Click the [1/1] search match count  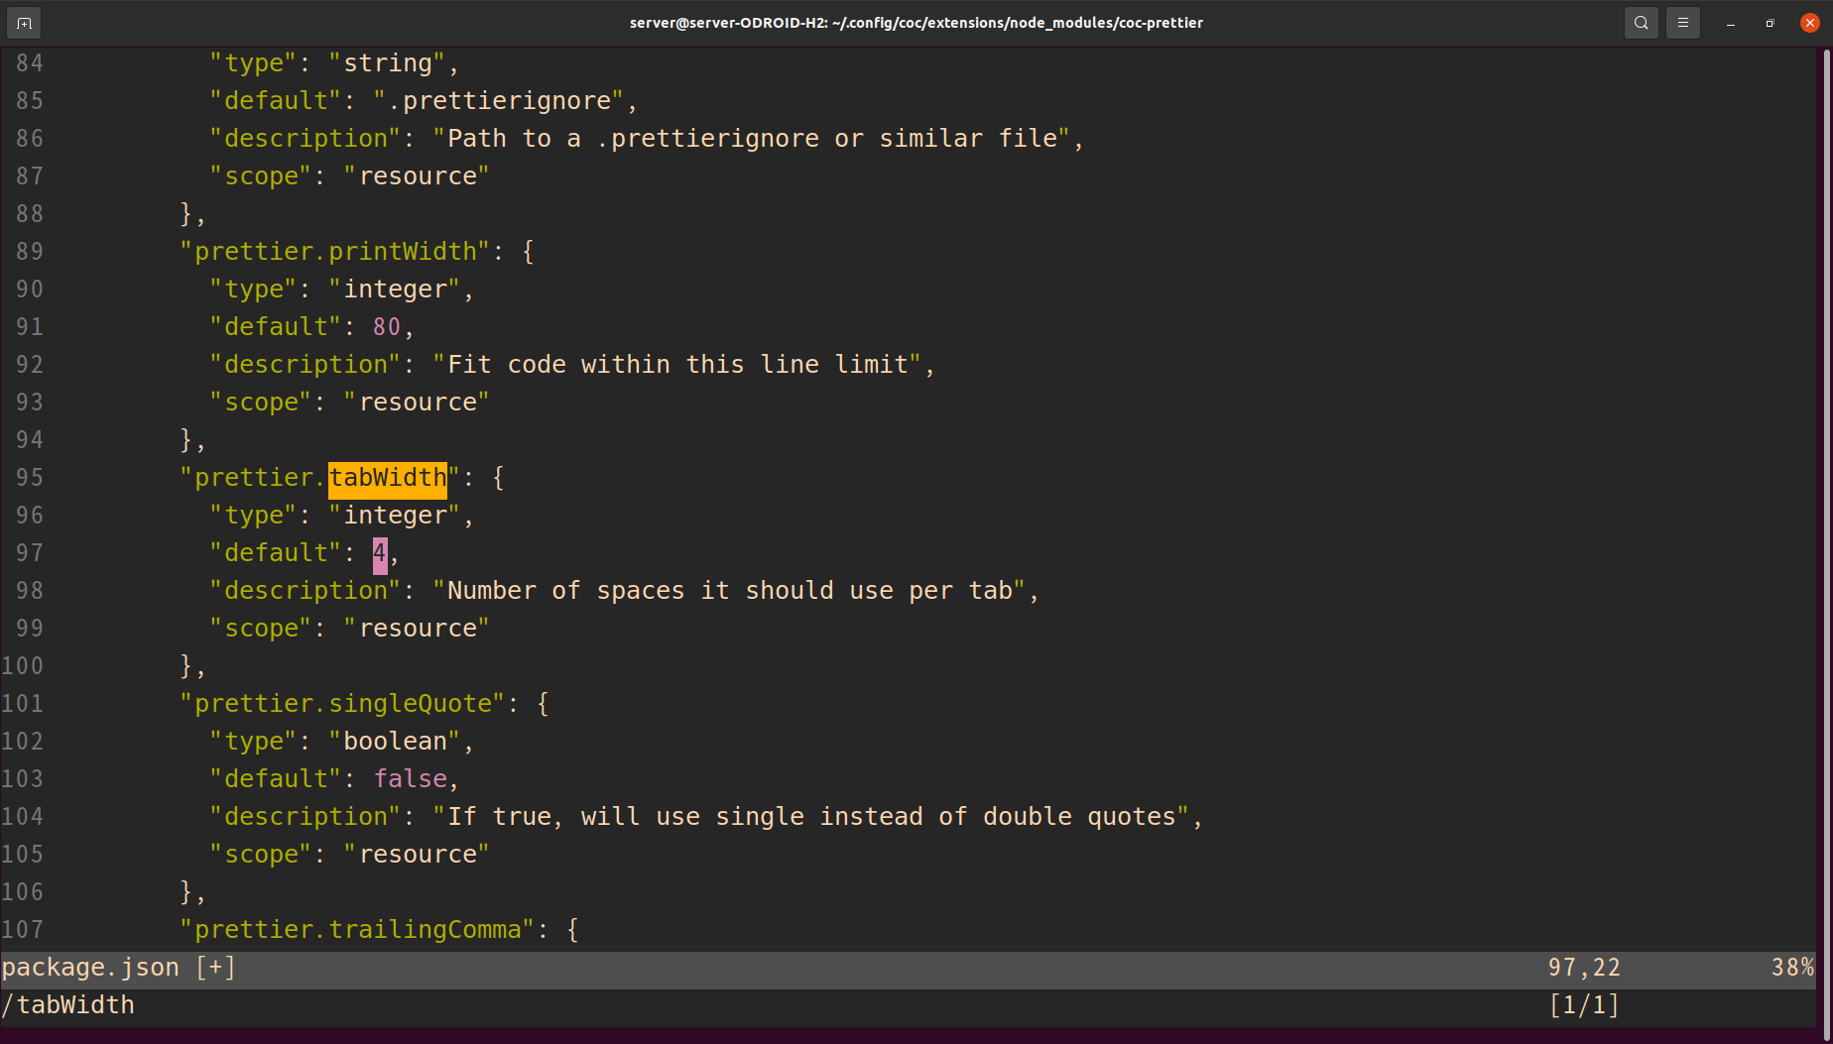click(x=1584, y=1005)
